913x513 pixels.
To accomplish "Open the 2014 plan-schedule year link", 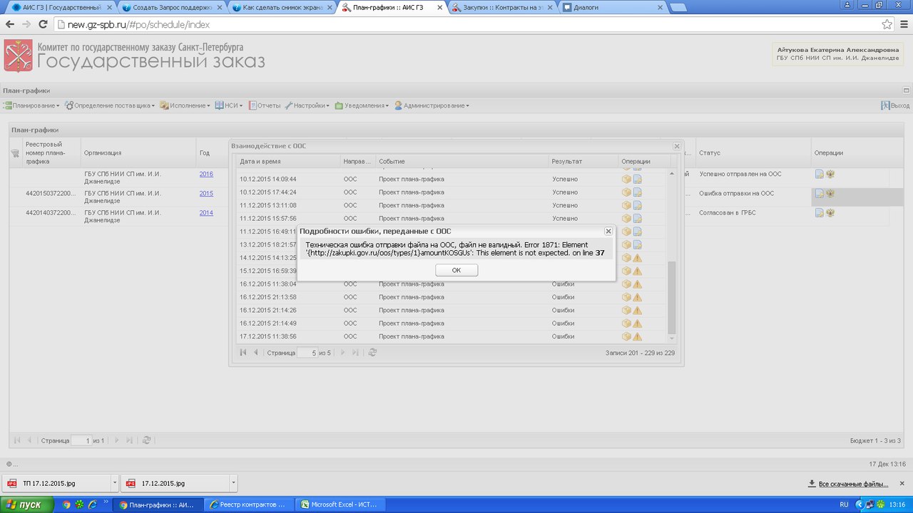I will 206,212.
